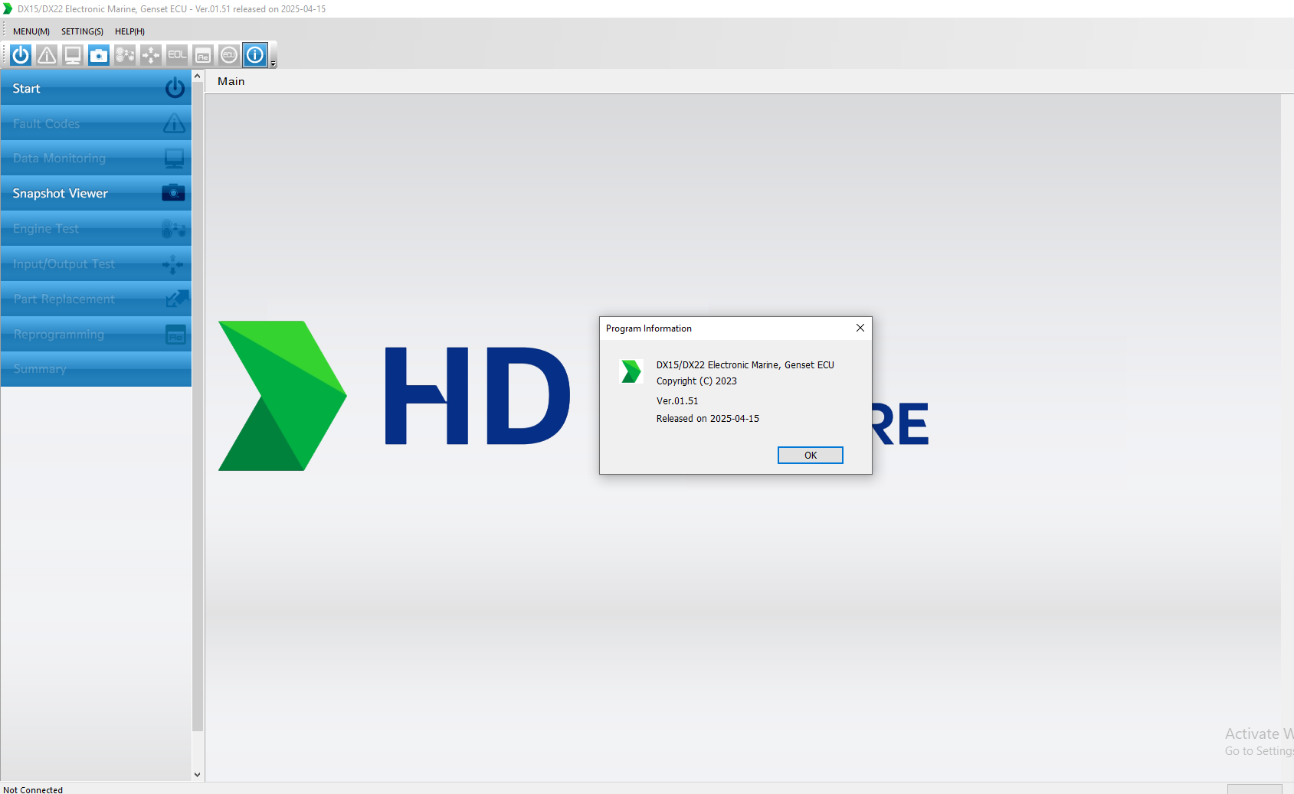
Task: Open the HELP(H) menu
Action: coord(129,31)
